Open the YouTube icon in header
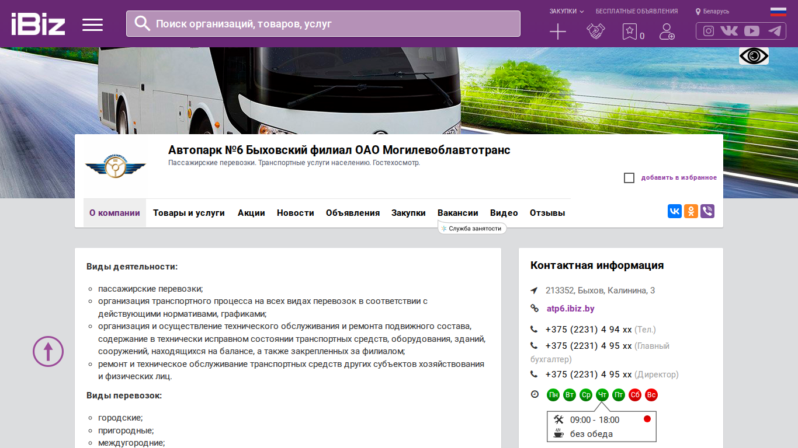 752,31
